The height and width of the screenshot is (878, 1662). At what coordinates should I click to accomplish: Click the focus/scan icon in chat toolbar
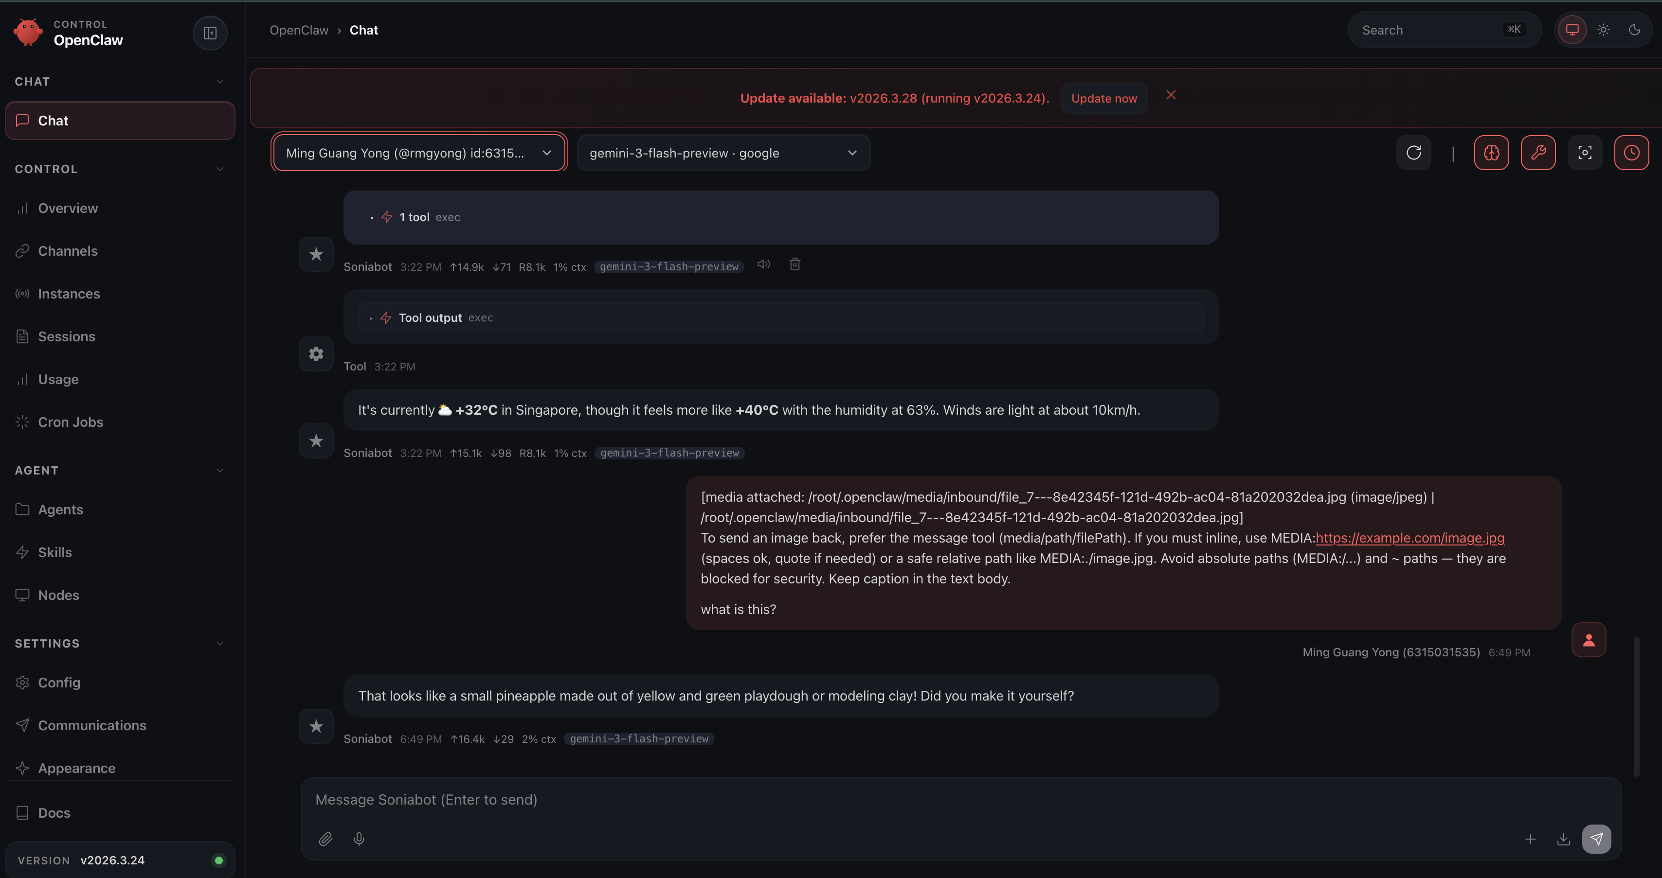coord(1585,152)
